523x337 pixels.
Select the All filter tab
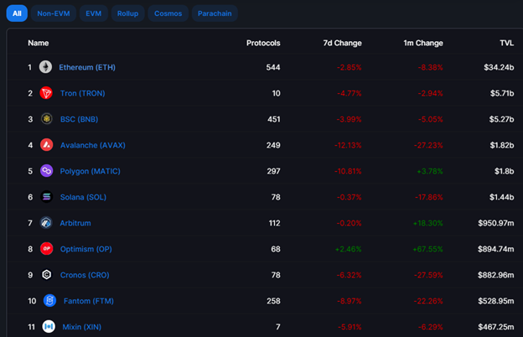[x=17, y=13]
